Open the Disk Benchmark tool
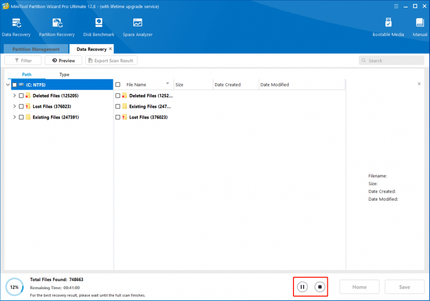 click(99, 27)
